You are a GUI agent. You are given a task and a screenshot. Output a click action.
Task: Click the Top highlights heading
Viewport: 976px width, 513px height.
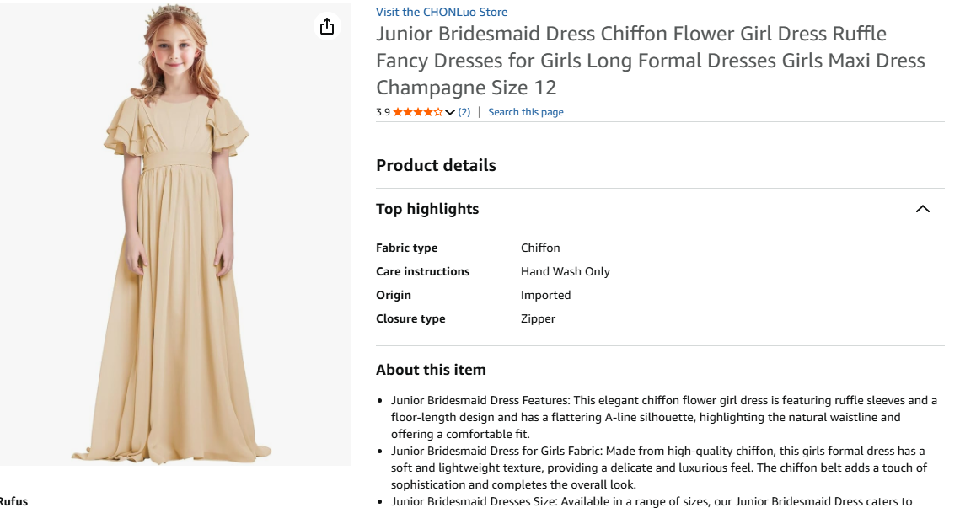(x=427, y=209)
